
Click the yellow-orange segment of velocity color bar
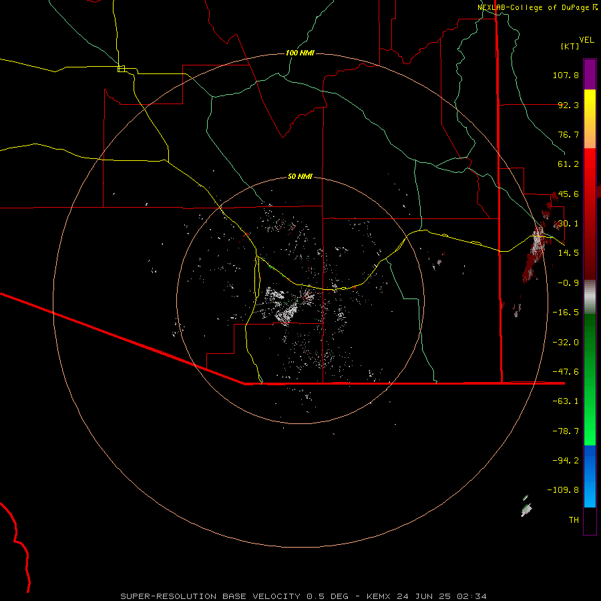click(590, 119)
